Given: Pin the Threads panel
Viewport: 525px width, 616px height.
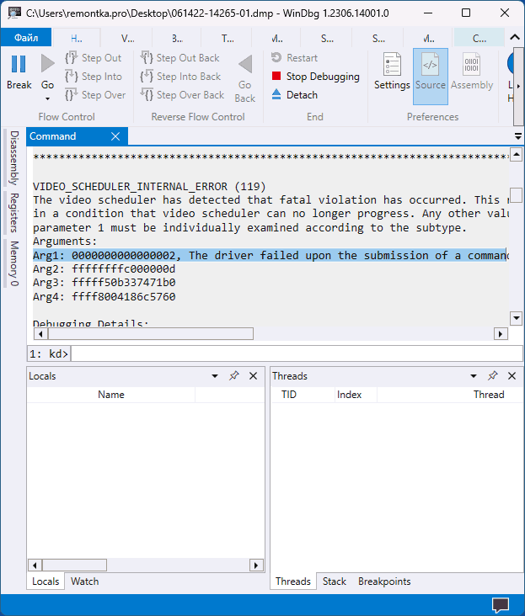Looking at the screenshot, I should pyautogui.click(x=493, y=376).
